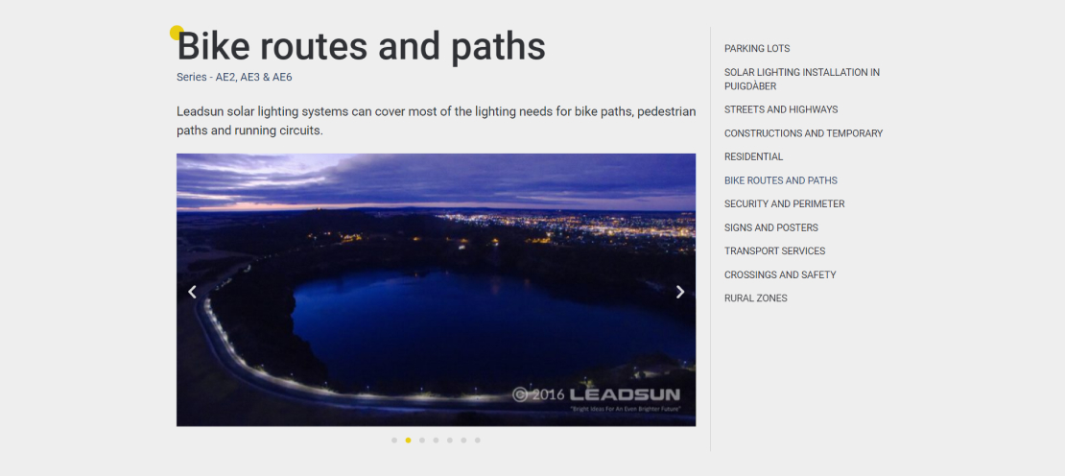Select the fourth carousel indicator dot

click(x=436, y=440)
